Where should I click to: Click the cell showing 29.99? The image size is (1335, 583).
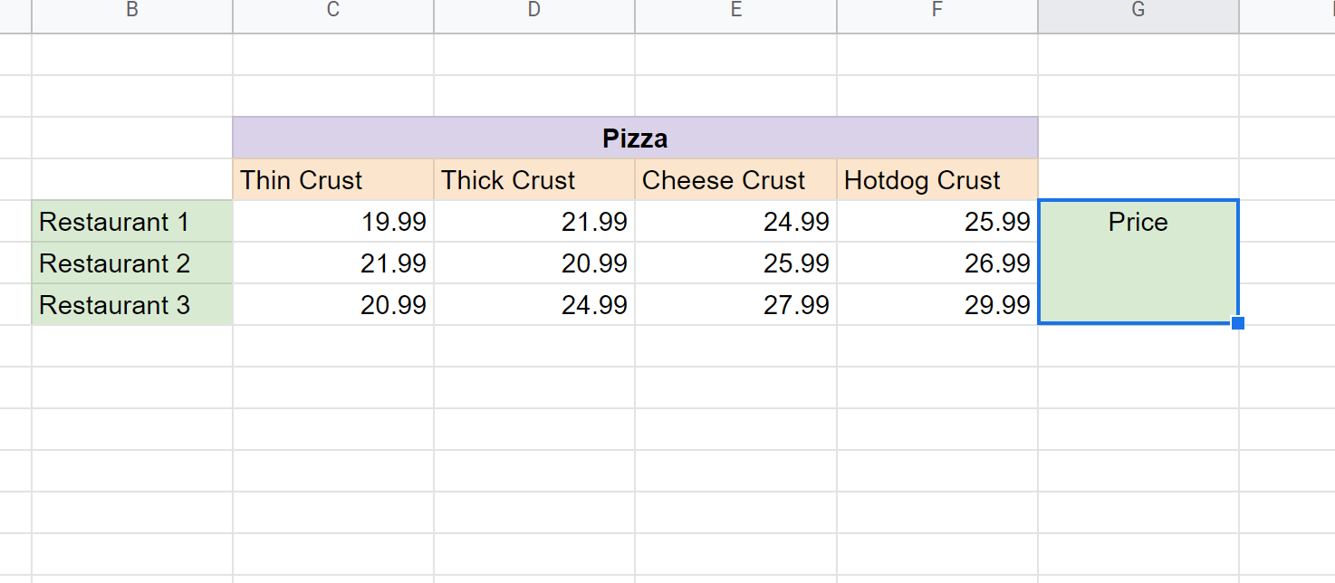coord(937,305)
